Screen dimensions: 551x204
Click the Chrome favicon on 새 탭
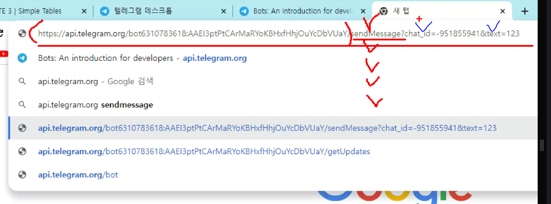point(383,11)
